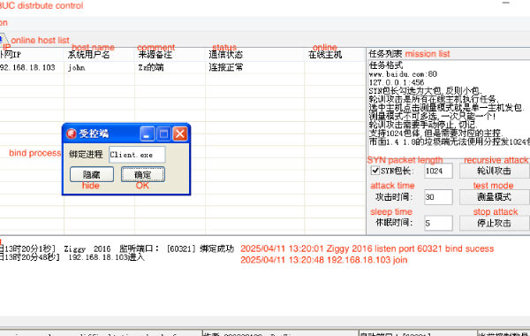Minimize the main control window

505,3
